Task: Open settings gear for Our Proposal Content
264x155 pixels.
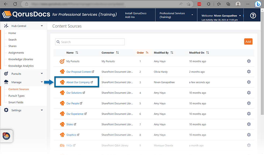Action: click(249, 72)
